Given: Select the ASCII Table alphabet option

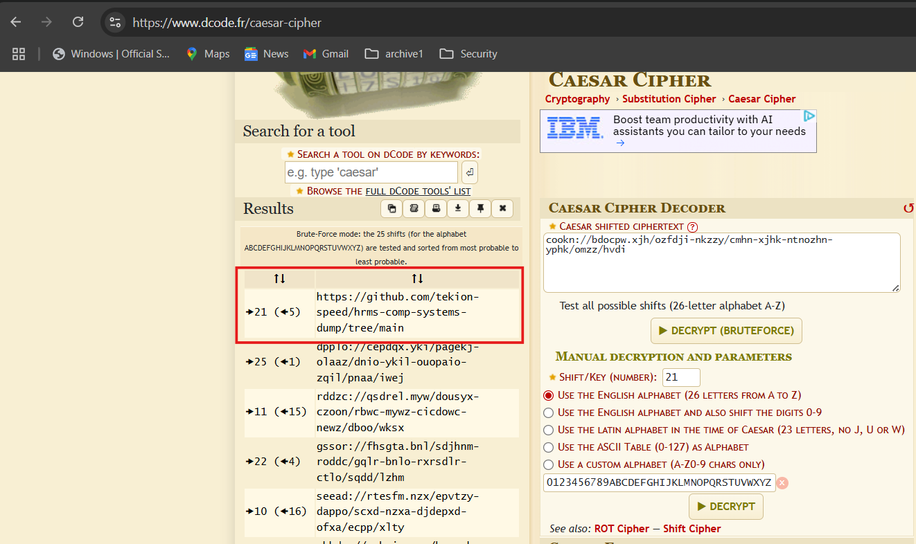Looking at the screenshot, I should 549,447.
